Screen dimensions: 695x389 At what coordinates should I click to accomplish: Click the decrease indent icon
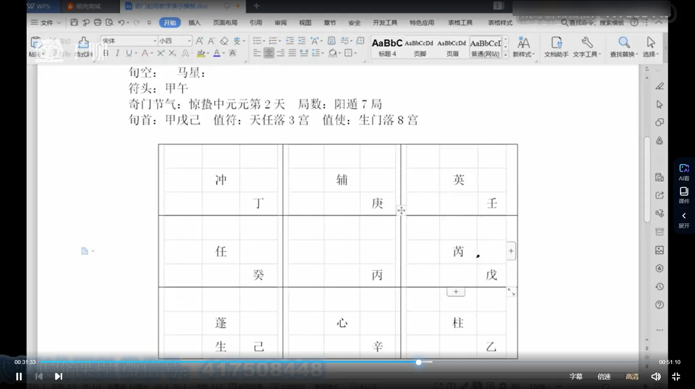[x=290, y=41]
